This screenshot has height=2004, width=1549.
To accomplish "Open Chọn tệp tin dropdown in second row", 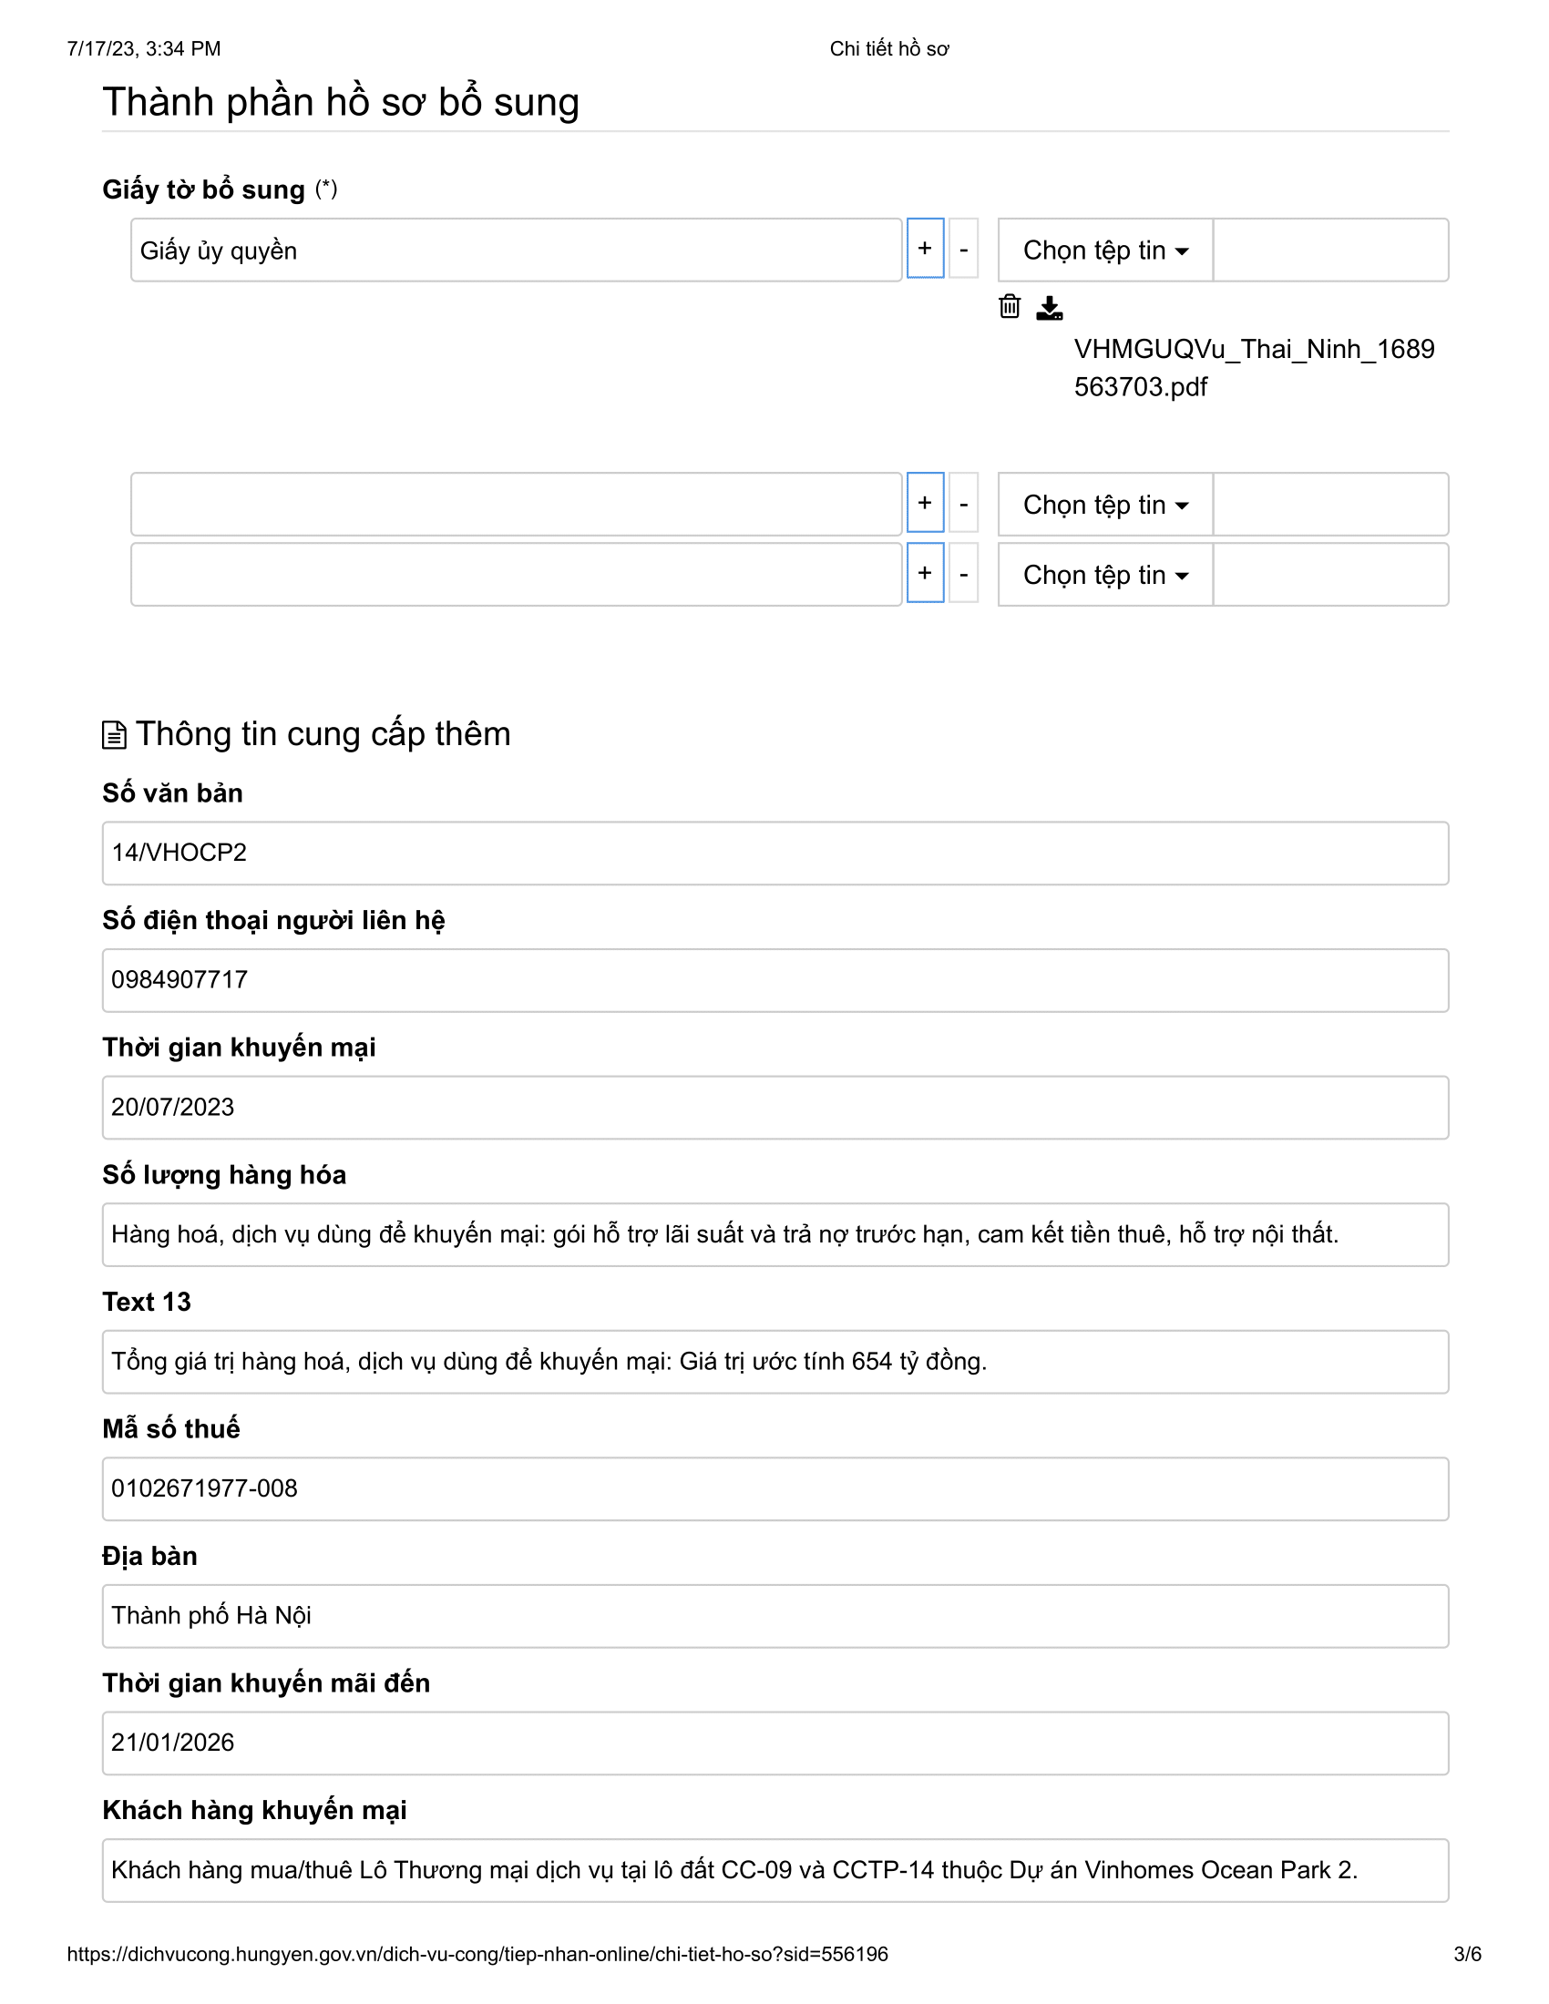I will coord(1106,504).
